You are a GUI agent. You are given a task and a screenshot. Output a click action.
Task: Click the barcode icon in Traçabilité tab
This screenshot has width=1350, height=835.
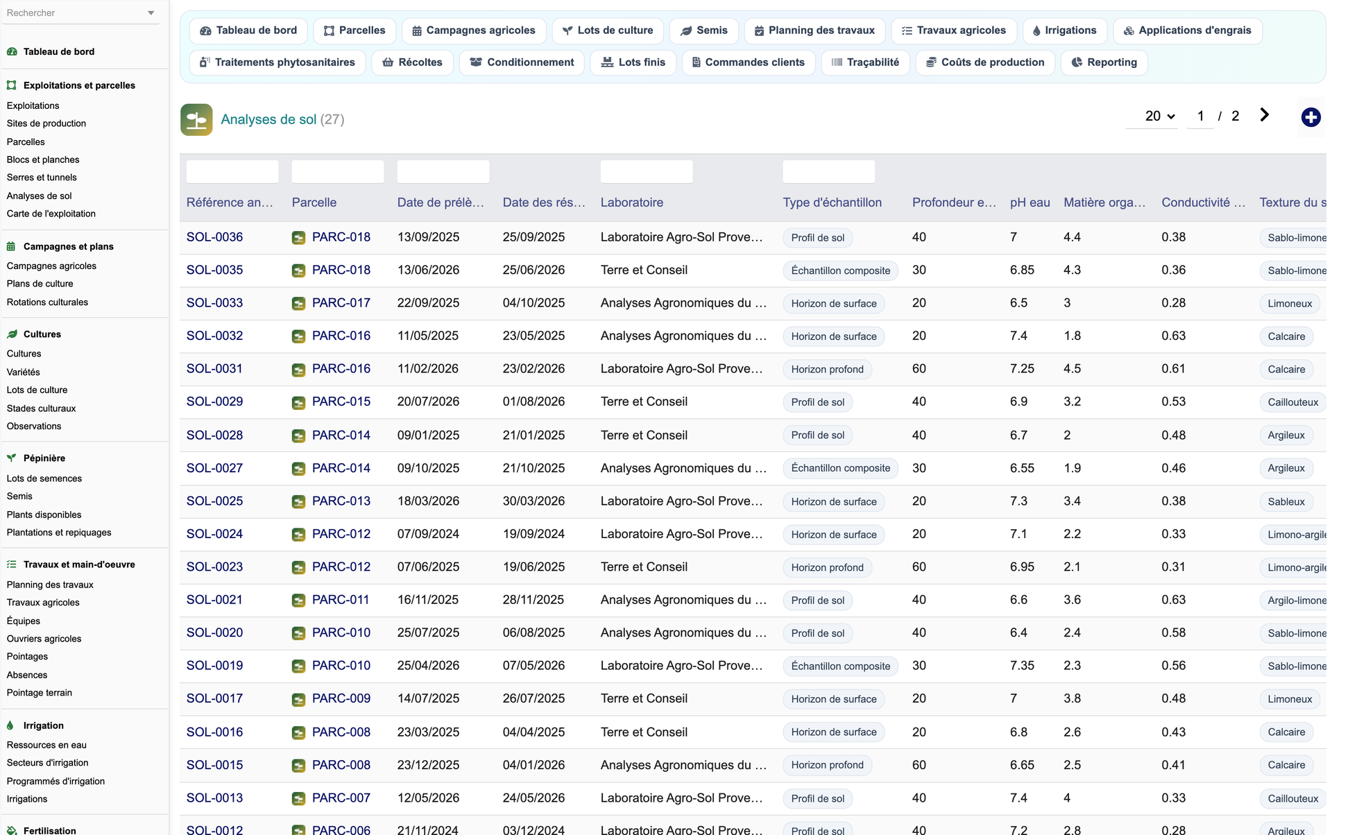tap(837, 62)
